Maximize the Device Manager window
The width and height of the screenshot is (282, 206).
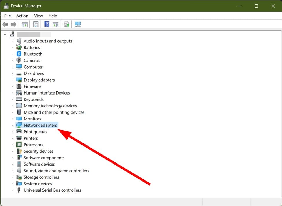tap(256, 6)
